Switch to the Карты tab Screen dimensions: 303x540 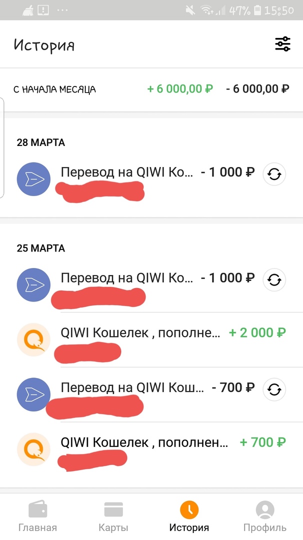pyautogui.click(x=113, y=517)
